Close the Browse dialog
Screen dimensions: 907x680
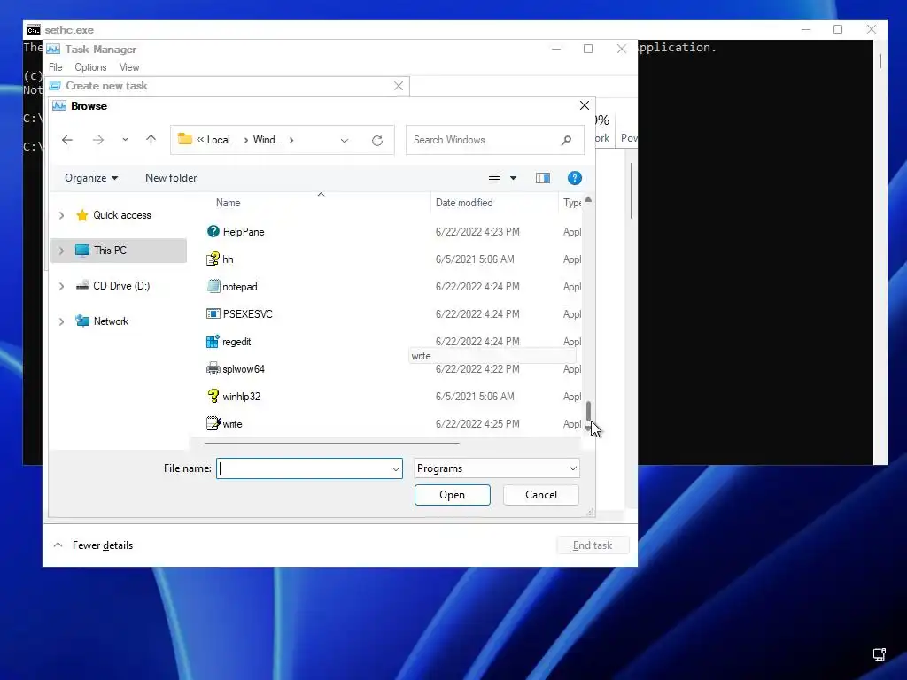coord(585,105)
